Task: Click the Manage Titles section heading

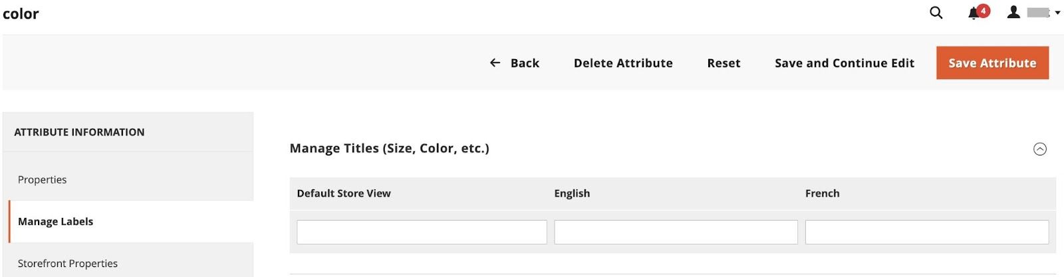Action: tap(389, 148)
